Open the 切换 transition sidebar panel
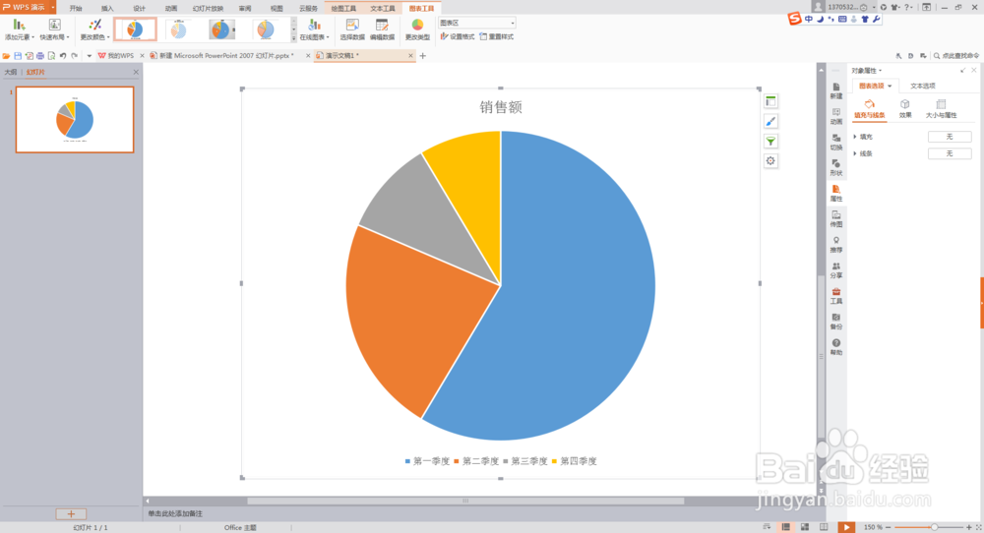Image resolution: width=984 pixels, height=533 pixels. tap(835, 142)
